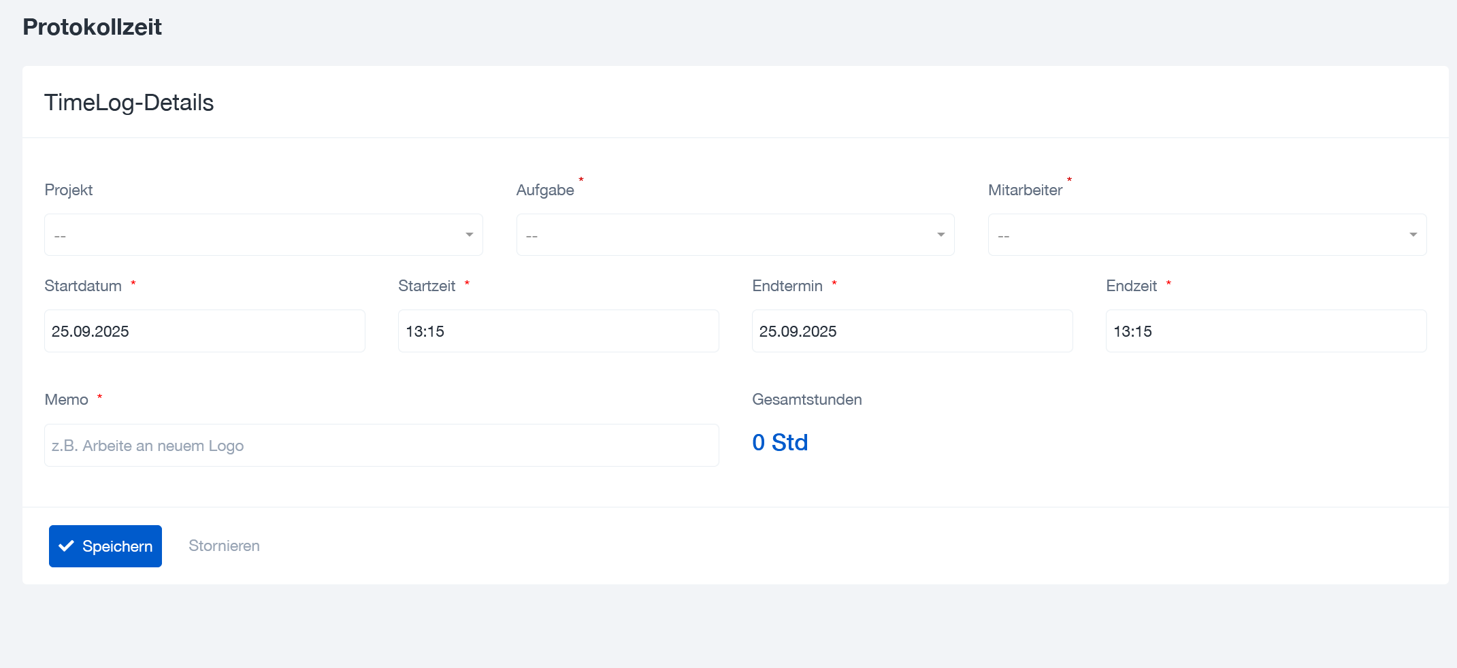
Task: Edit the Endzeit time input
Action: (x=1266, y=331)
